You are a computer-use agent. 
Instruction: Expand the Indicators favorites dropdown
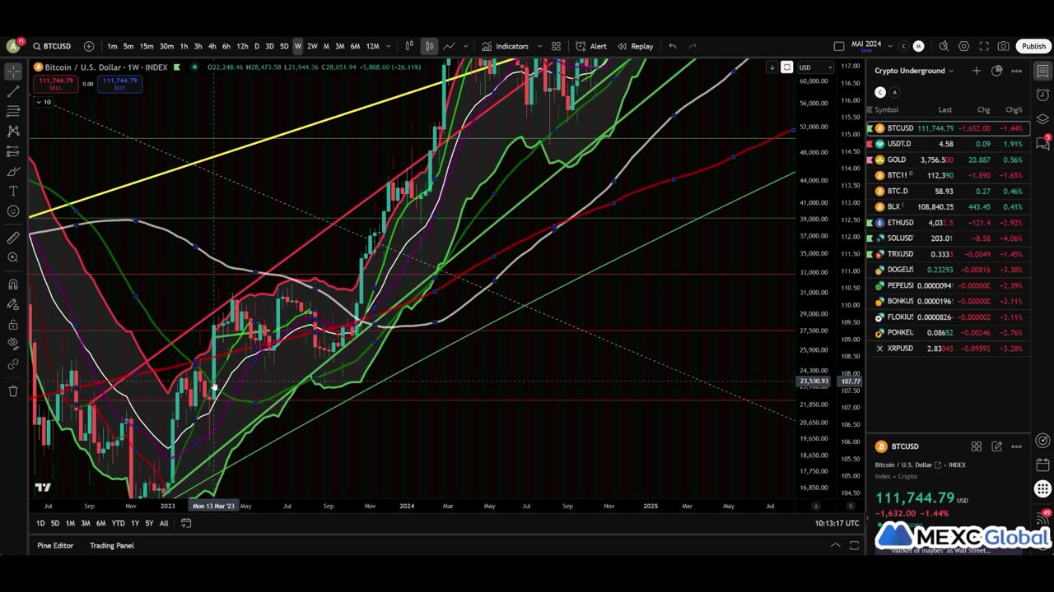(x=539, y=46)
